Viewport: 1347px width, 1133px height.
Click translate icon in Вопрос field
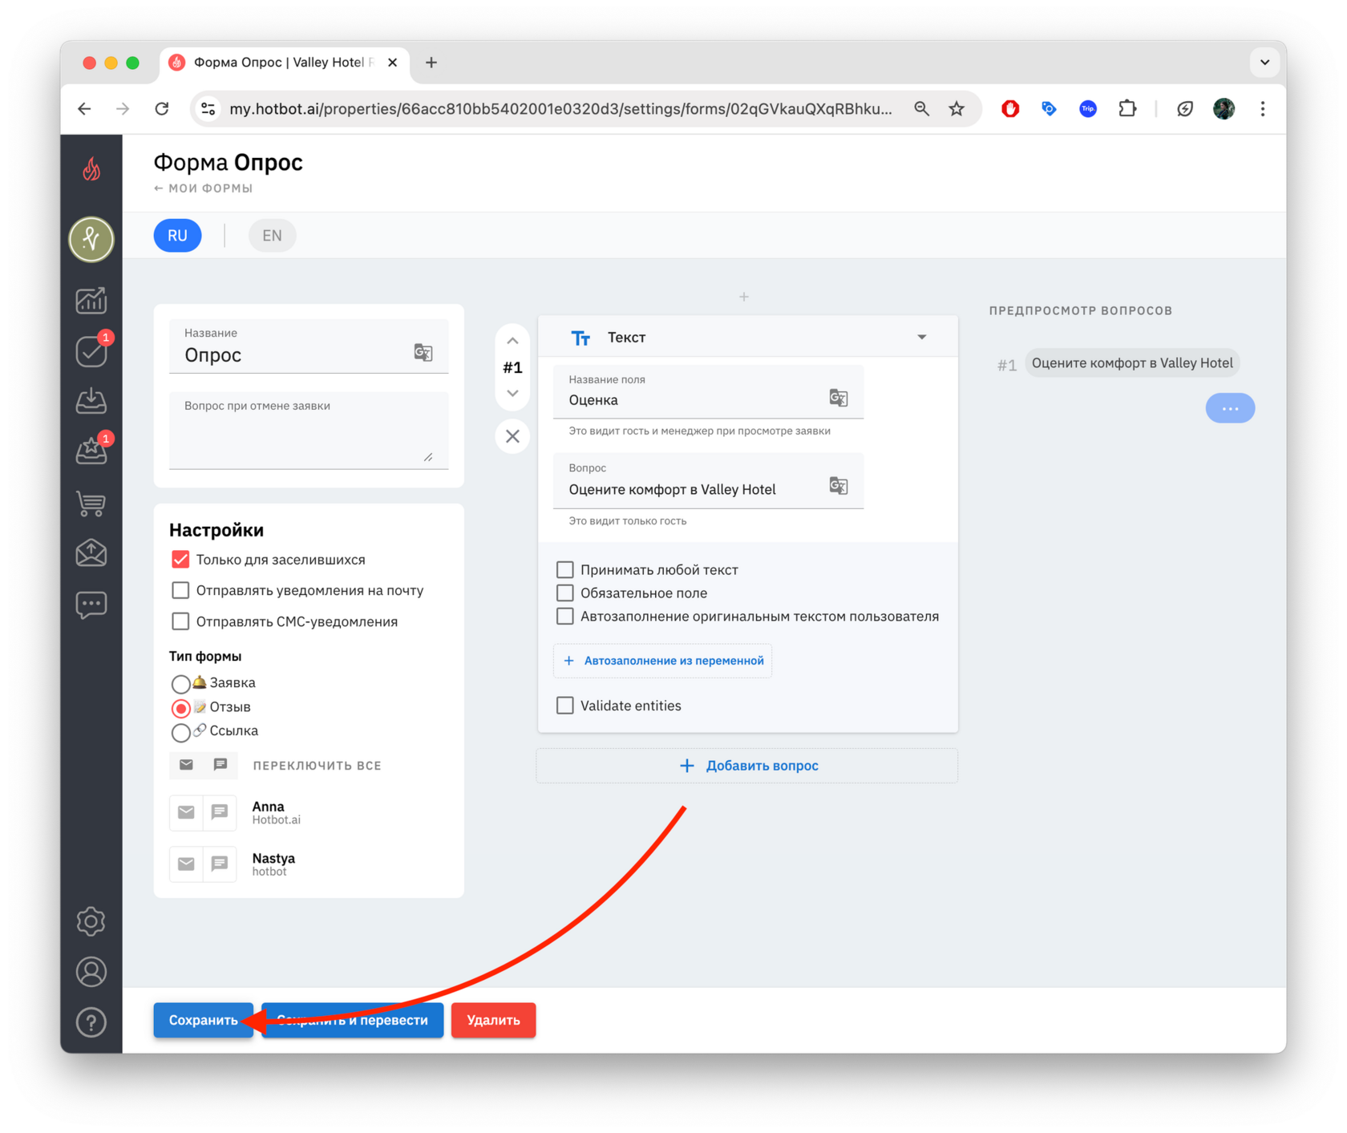click(839, 486)
